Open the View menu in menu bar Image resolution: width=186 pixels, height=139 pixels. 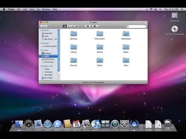tap(32, 9)
